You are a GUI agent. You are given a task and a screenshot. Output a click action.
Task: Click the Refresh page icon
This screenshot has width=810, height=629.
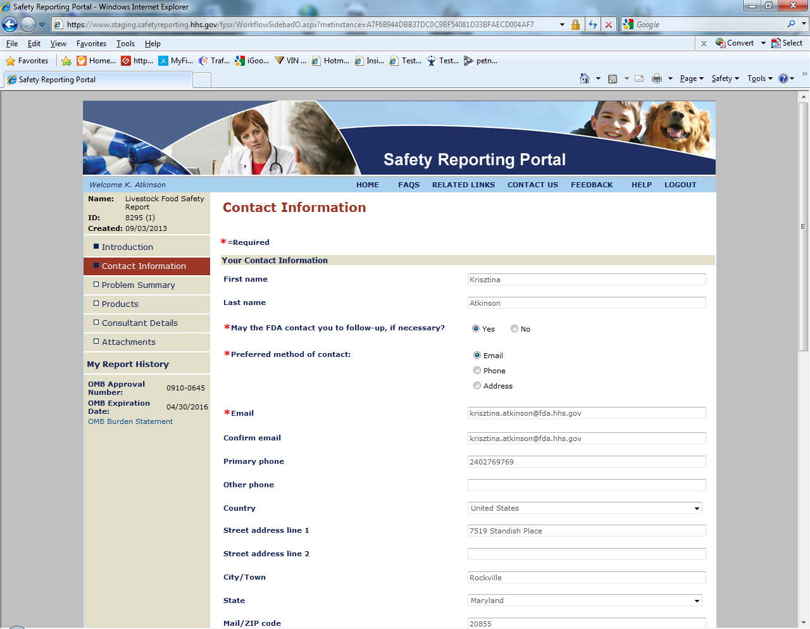pyautogui.click(x=593, y=25)
